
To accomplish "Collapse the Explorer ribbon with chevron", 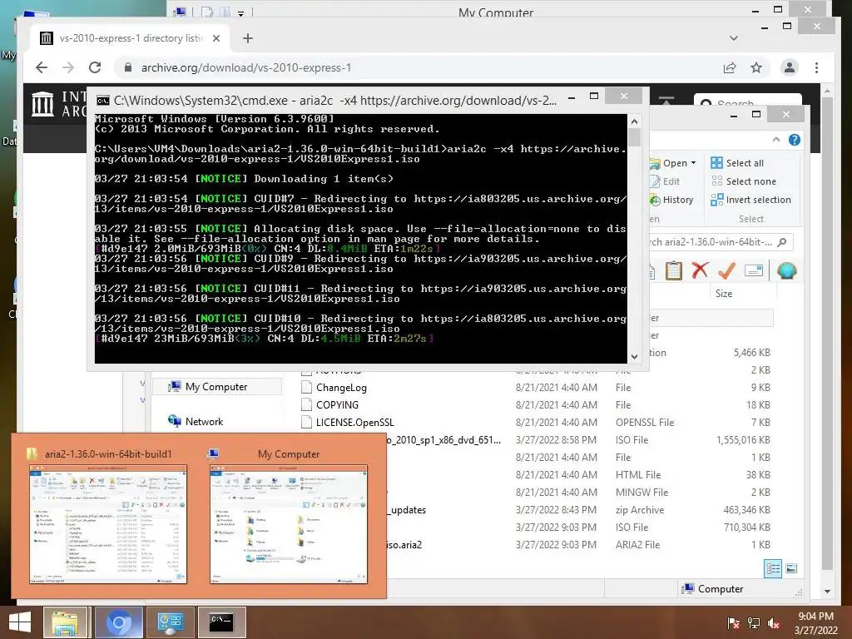I will pos(776,140).
